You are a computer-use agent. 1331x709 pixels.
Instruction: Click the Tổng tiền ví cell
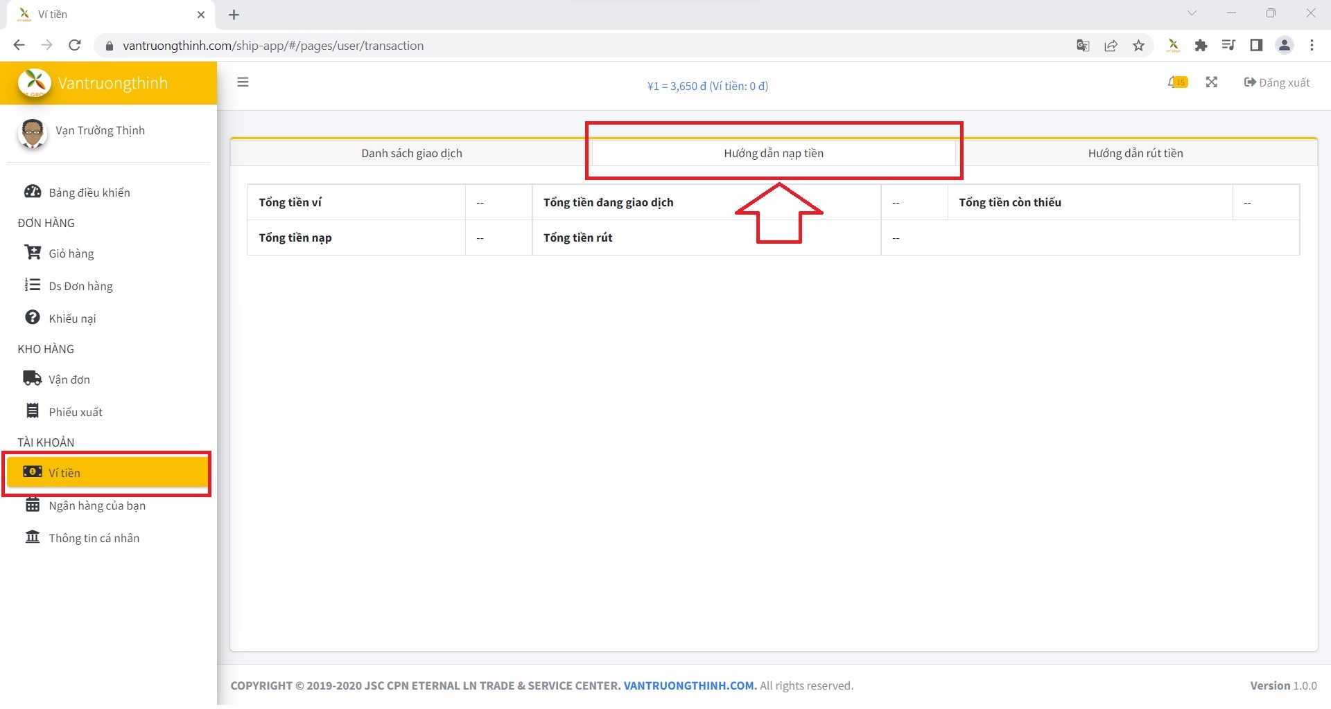point(356,202)
